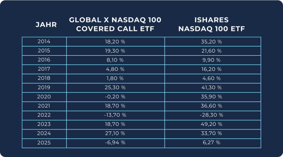Click the Global X Nasdaq 100 Covered Call ETF header
Image resolution: width=283 pixels, height=157 pixels.
point(115,25)
